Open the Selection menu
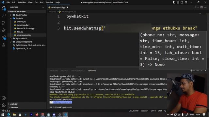The image size is (209, 117). 22,2
